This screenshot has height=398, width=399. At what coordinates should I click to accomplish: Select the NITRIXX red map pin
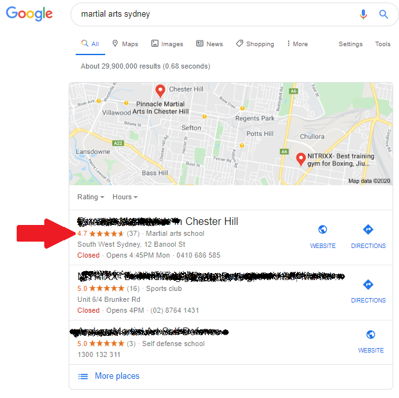[x=301, y=159]
